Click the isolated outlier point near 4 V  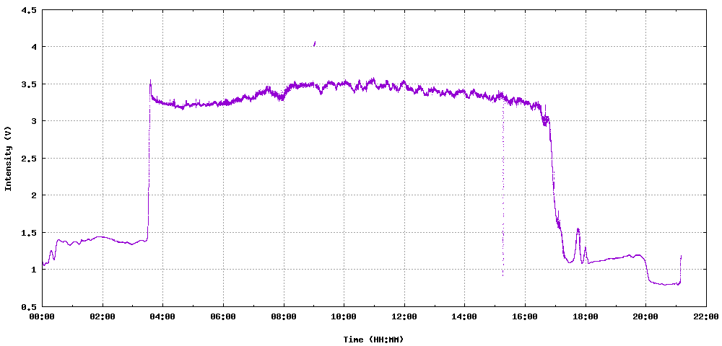pyautogui.click(x=315, y=44)
